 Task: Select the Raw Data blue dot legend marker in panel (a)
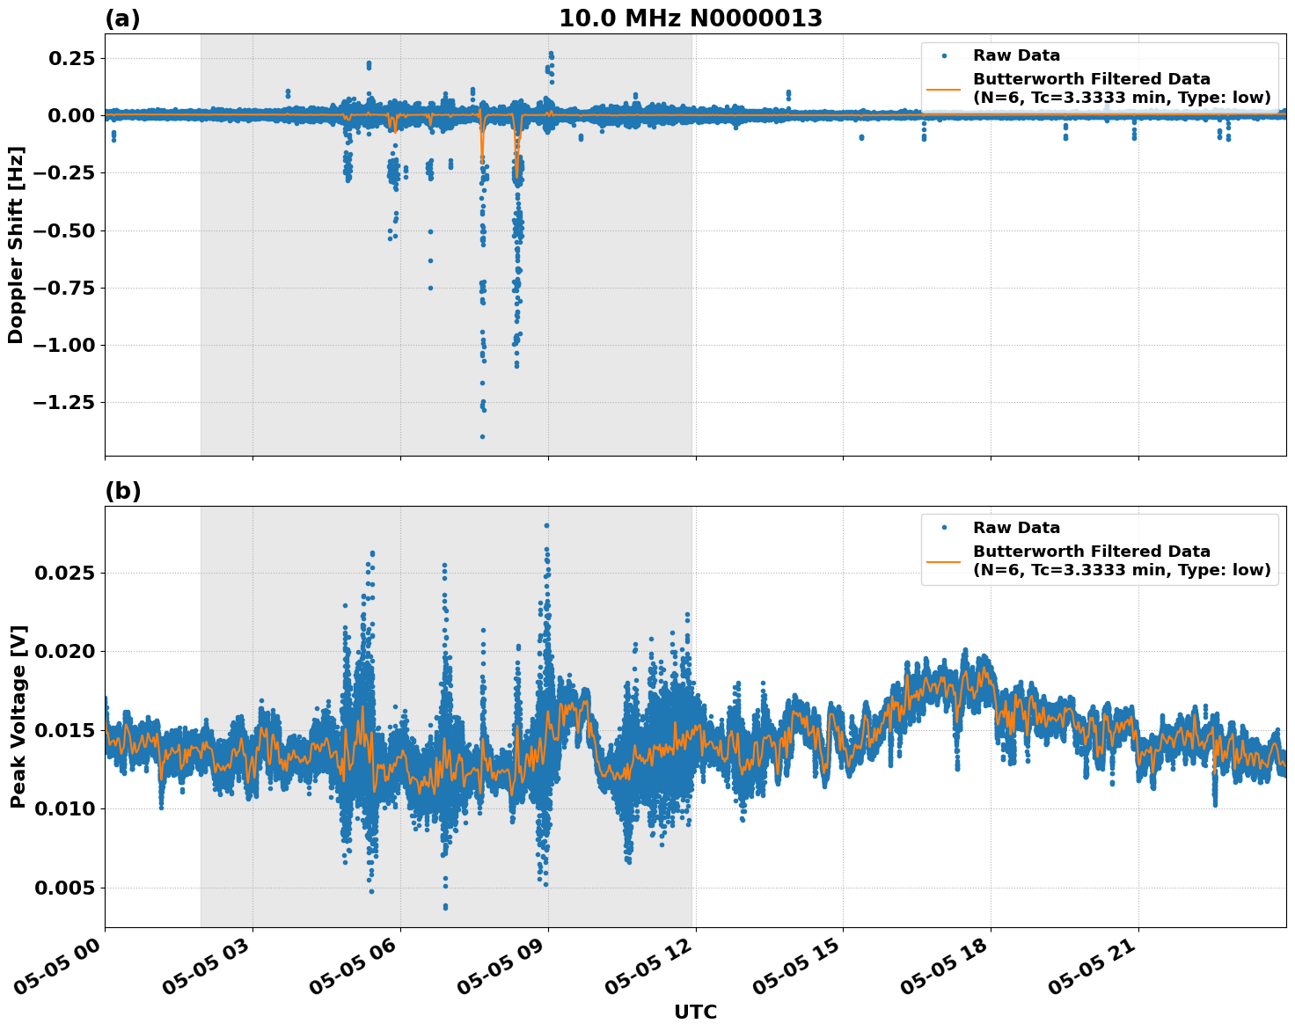(945, 54)
